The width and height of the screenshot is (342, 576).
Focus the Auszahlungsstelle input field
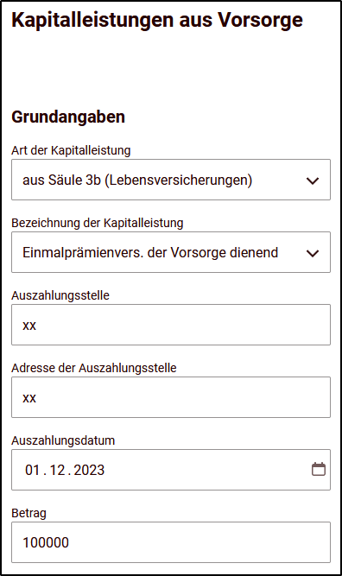(171, 325)
